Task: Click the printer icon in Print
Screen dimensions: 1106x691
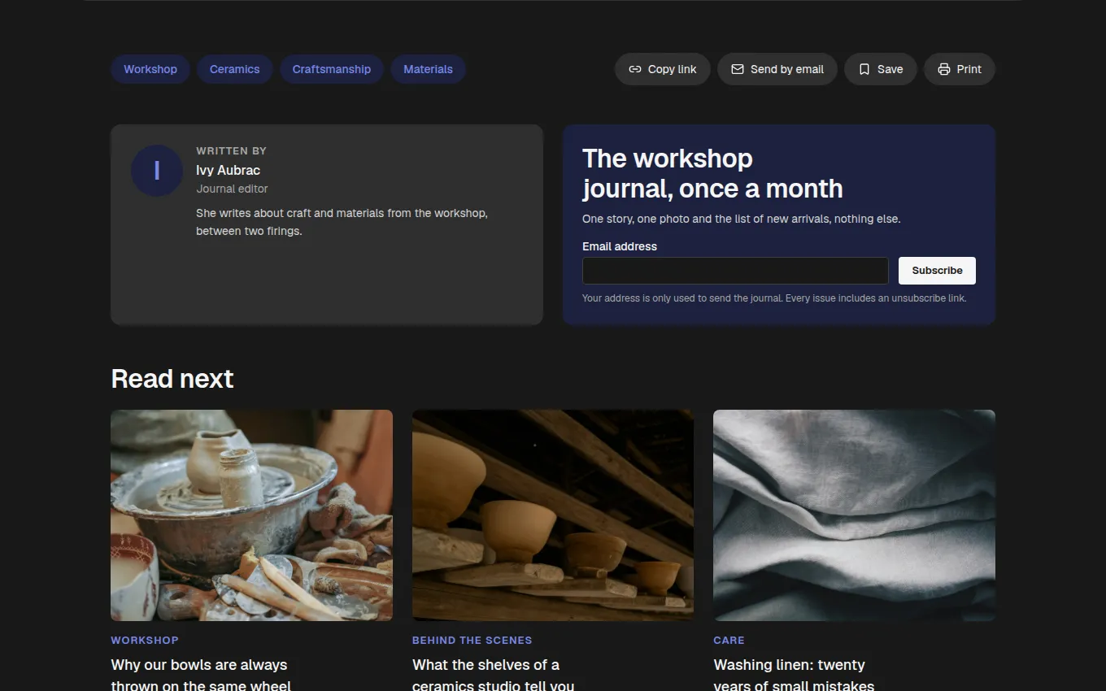Action: tap(944, 69)
